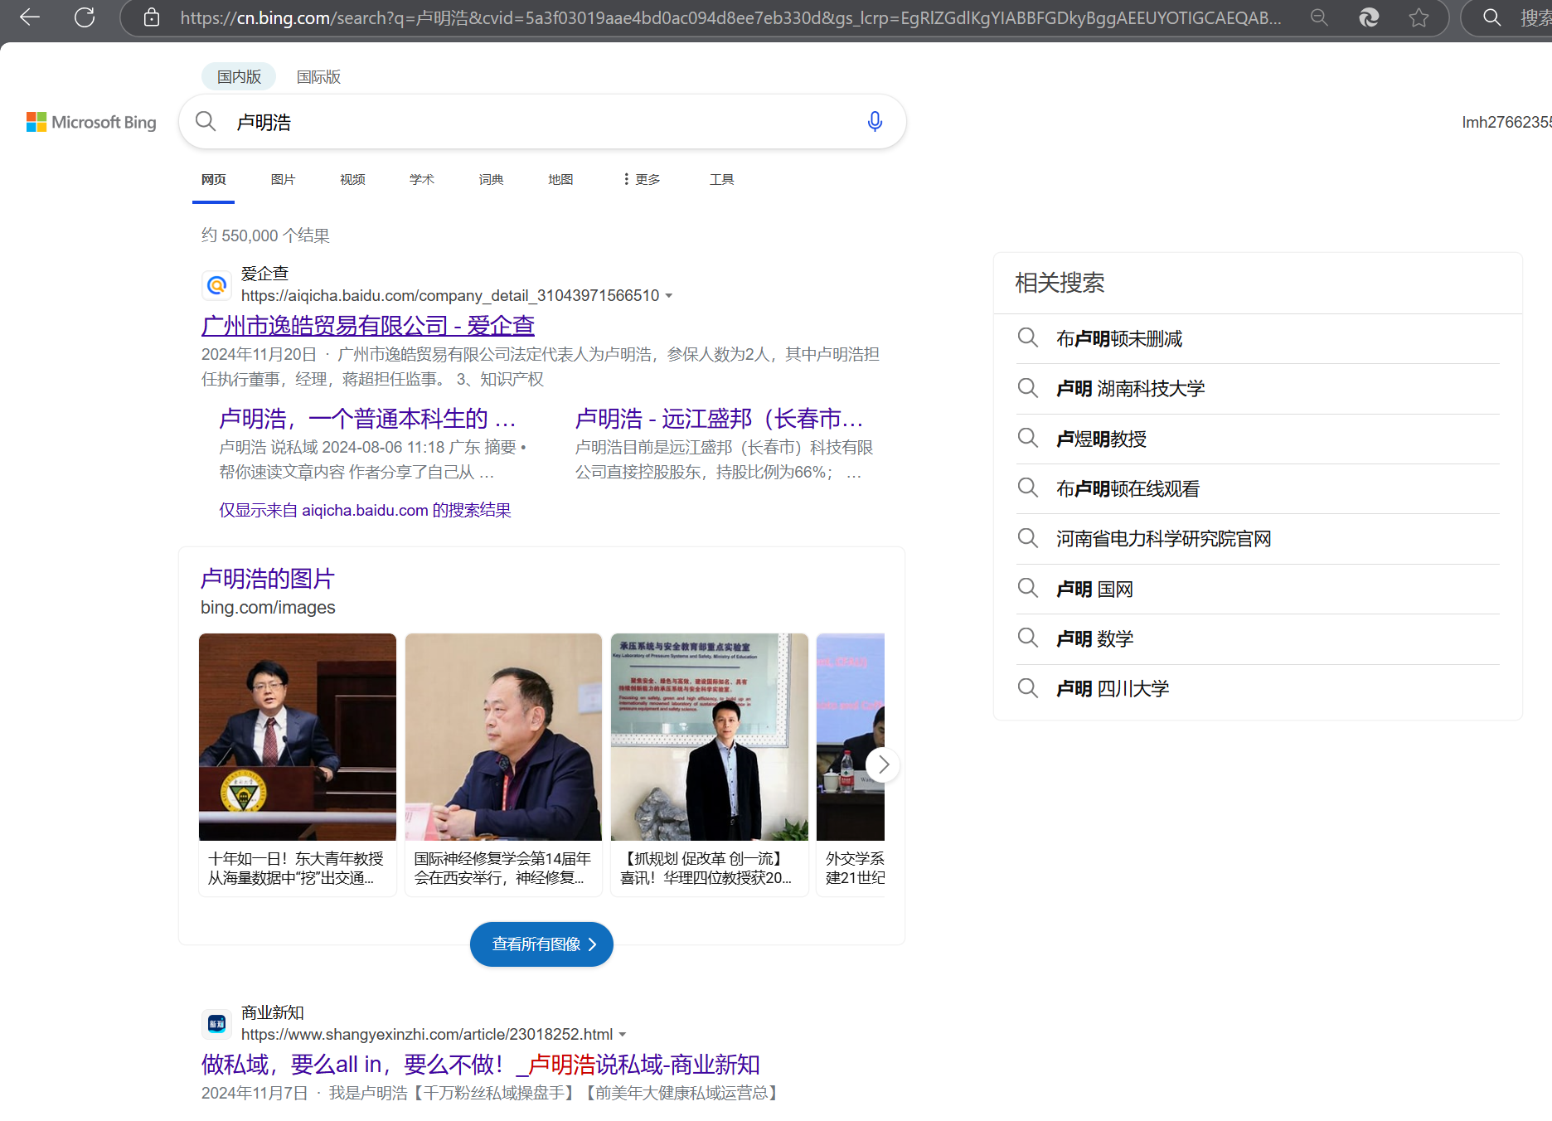Advance the image carousel with the next arrow

click(x=882, y=764)
